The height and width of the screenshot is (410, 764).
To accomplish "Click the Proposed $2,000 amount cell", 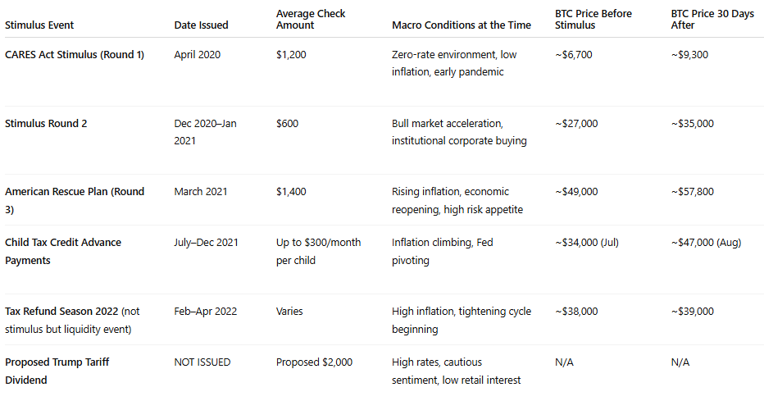I will 313,362.
